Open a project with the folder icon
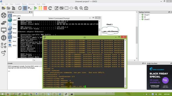The width and height of the screenshot is (172, 96). point(8,8)
